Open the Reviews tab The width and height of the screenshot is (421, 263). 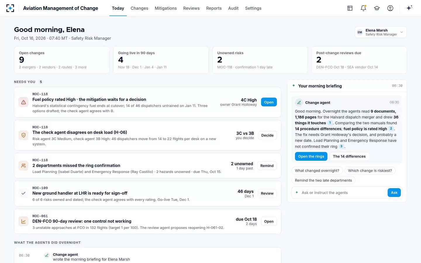coord(191,8)
